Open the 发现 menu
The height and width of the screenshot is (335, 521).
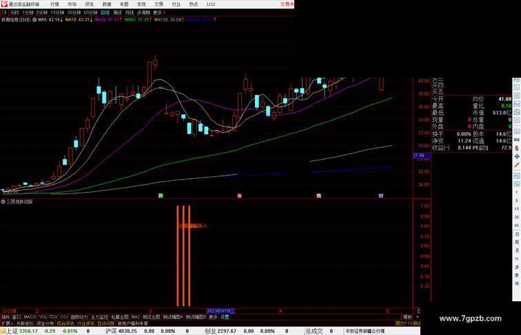click(x=141, y=4)
